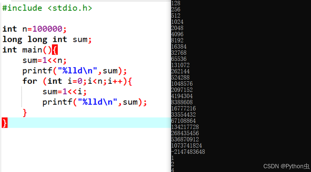This screenshot has height=172, width=311.
Task: Click console output line '268435456'
Action: [x=185, y=133]
